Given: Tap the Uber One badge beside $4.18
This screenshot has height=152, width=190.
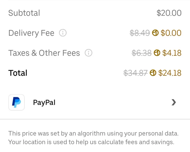Looking at the screenshot, I should 157,53.
